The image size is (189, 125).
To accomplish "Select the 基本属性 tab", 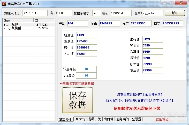I will (65, 120).
